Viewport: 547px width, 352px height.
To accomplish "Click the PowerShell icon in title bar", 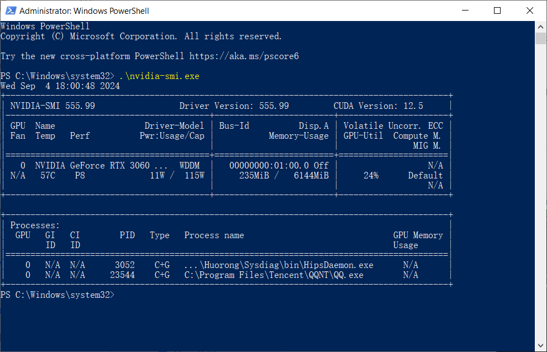I will 11,11.
